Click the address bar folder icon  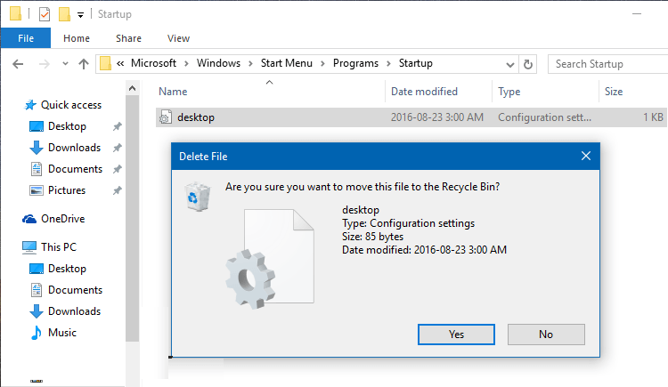click(x=105, y=64)
